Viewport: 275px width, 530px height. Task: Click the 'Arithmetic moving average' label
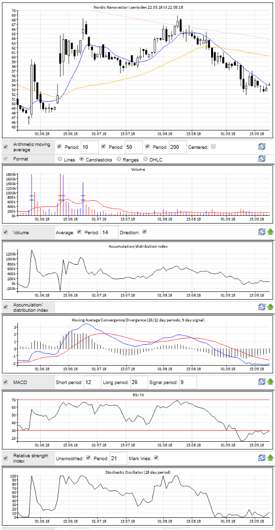tap(32, 147)
